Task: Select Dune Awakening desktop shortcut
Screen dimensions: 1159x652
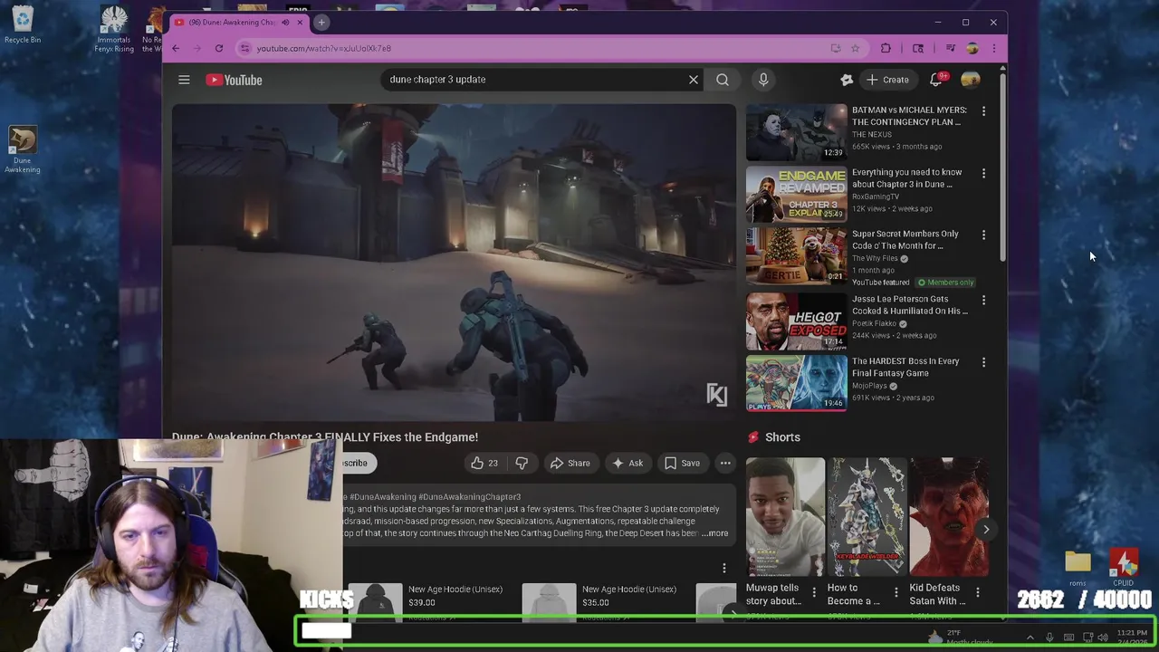Action: (23, 149)
